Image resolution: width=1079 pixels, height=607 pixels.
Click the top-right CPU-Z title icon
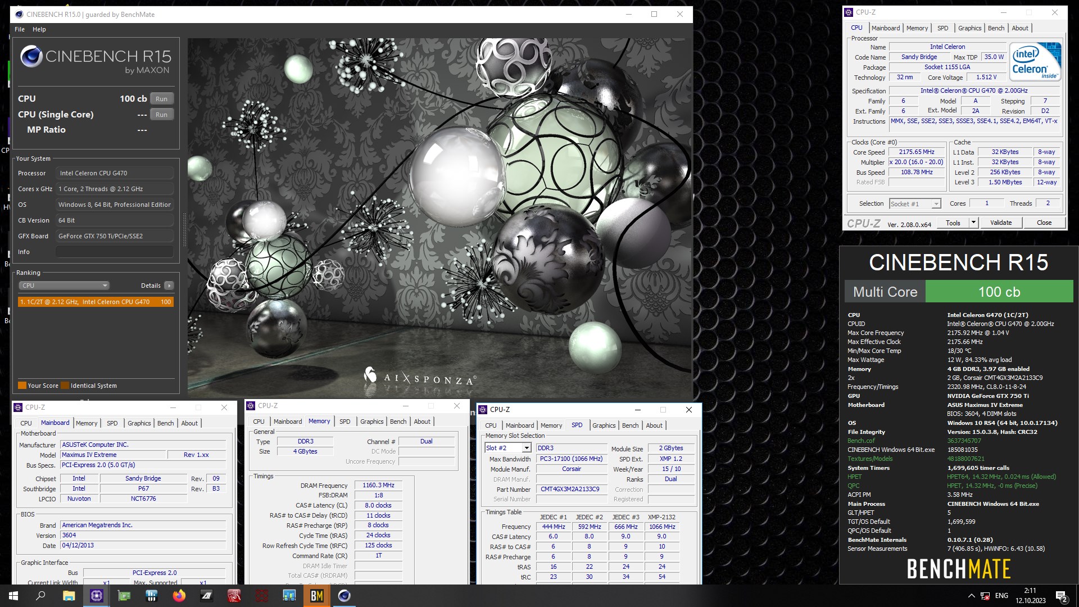pyautogui.click(x=849, y=12)
